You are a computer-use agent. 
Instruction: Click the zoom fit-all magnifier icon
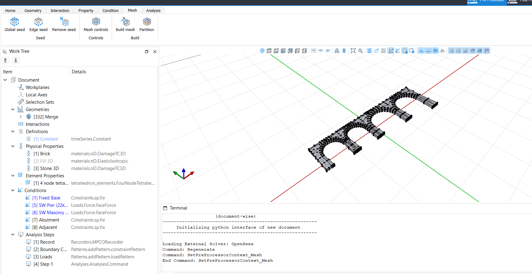(353, 51)
